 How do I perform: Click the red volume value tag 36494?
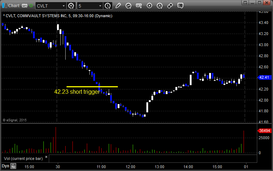click(x=264, y=131)
